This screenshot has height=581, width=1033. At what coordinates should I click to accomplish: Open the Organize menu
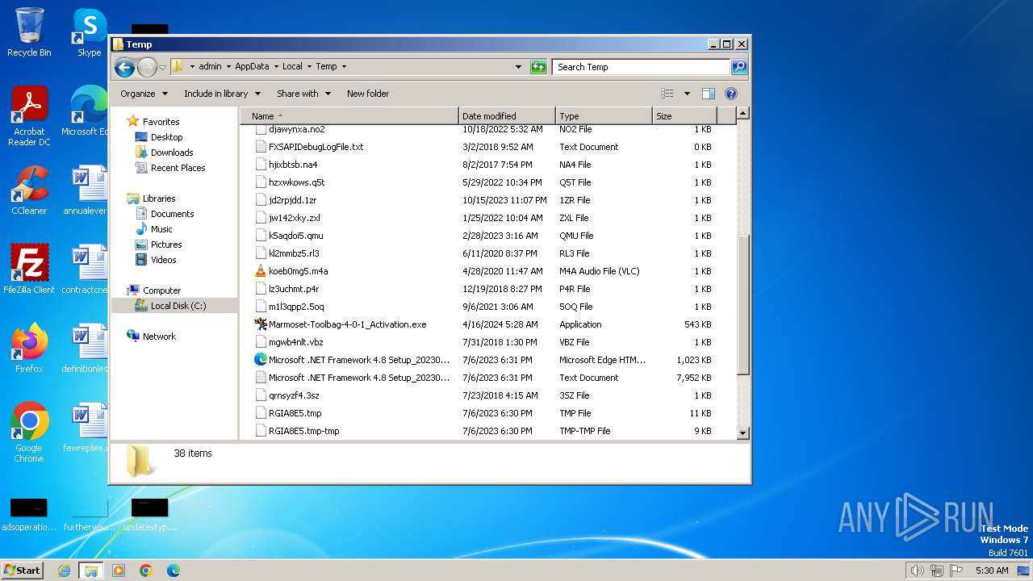tap(144, 94)
